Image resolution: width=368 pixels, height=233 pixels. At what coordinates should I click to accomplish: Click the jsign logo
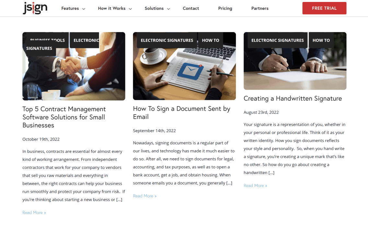[x=35, y=8]
